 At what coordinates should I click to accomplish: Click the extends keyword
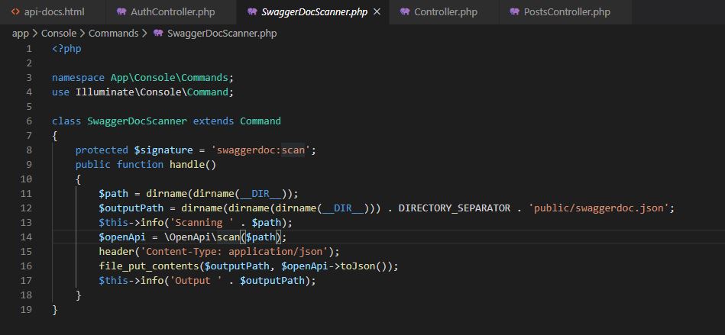pyautogui.click(x=214, y=121)
